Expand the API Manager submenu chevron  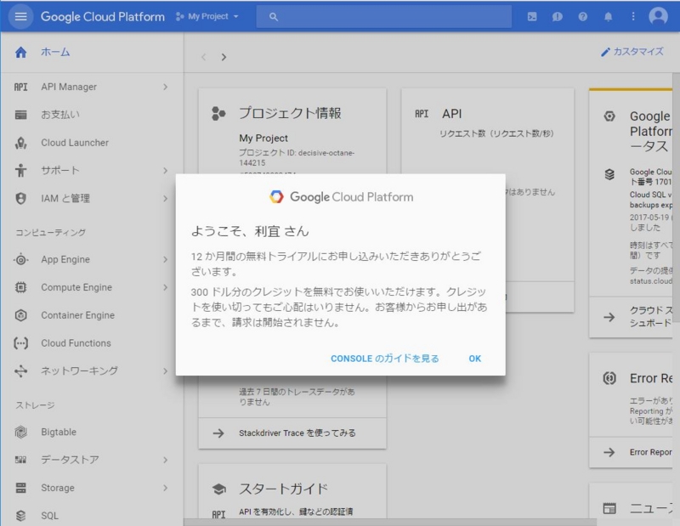pos(165,88)
